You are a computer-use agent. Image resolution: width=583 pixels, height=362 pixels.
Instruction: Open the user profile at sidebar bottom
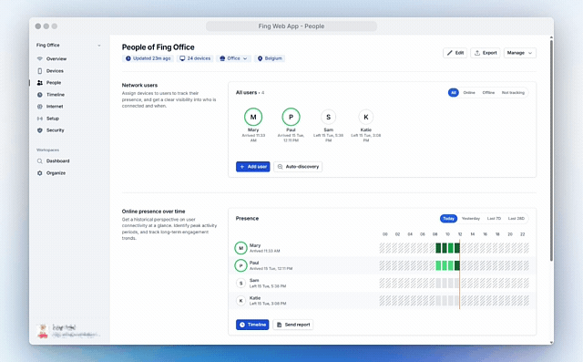pos(68,331)
